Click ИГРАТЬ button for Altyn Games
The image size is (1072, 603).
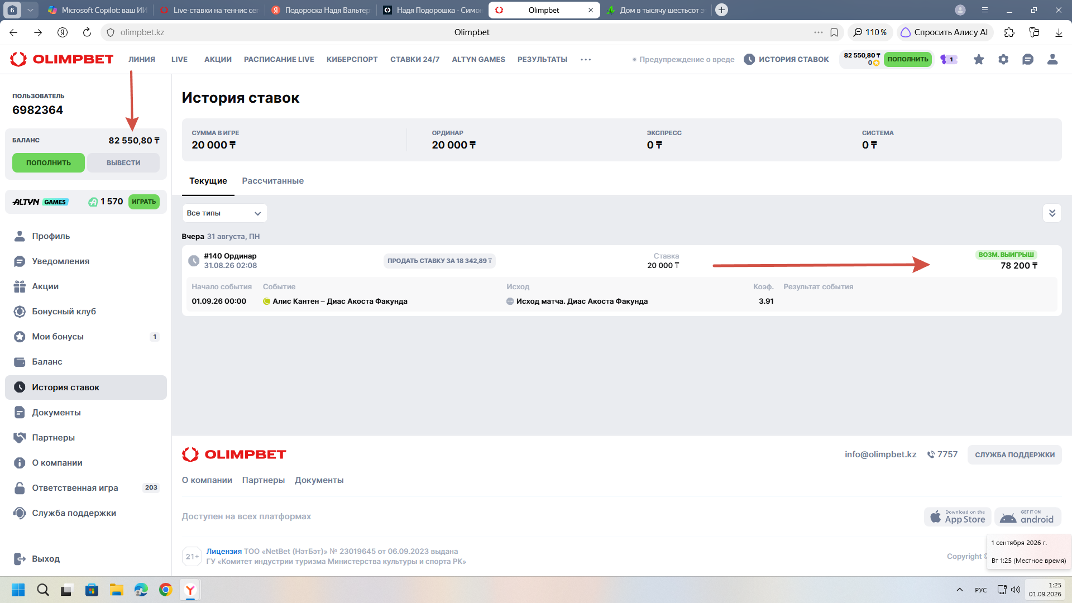click(144, 202)
